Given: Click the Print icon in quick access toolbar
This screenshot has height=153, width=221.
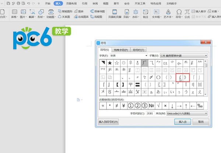Looking at the screenshot, I should click(18, 3).
